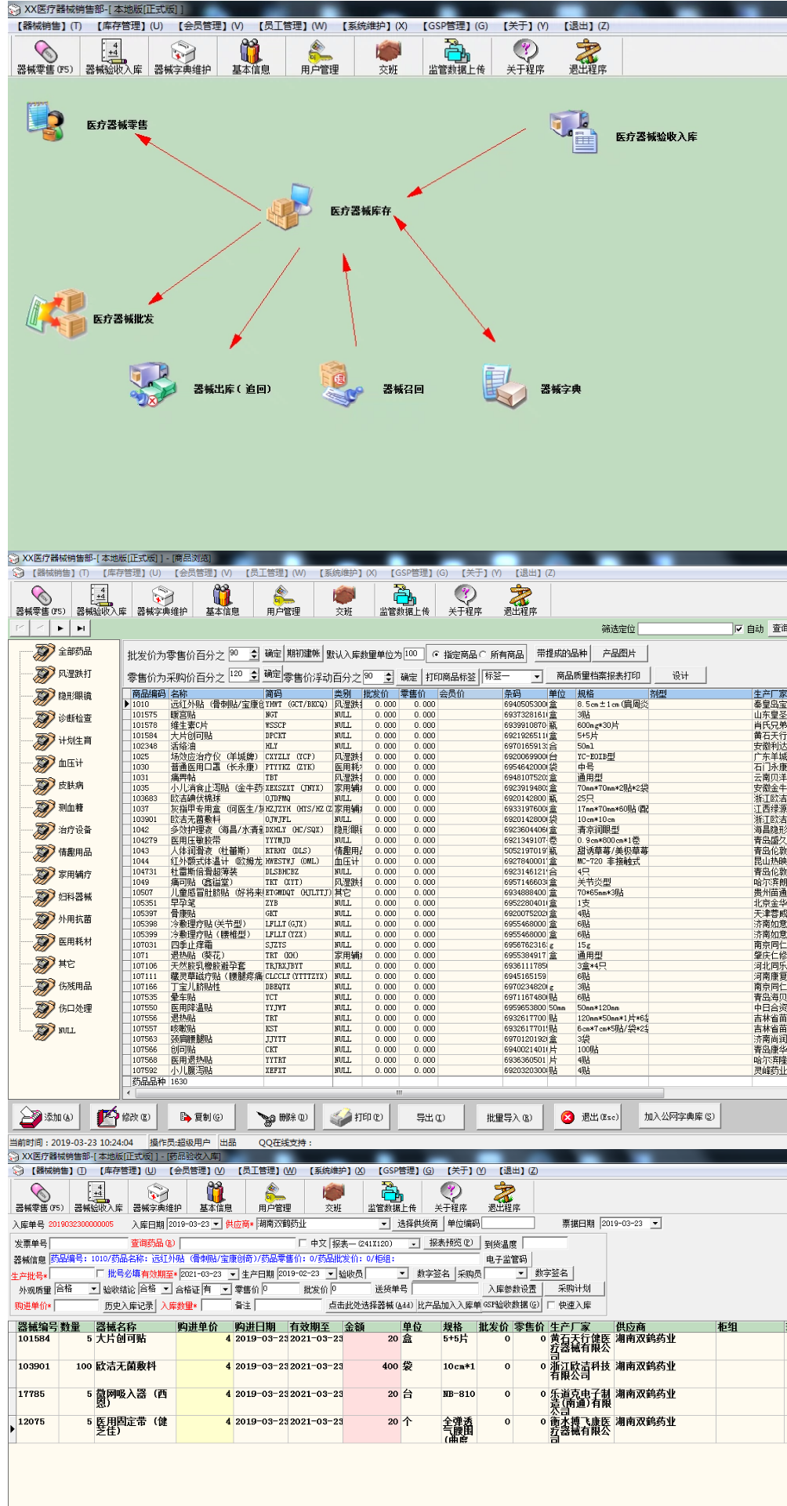
Task: Open the 器械召回 icon
Action: point(342,384)
